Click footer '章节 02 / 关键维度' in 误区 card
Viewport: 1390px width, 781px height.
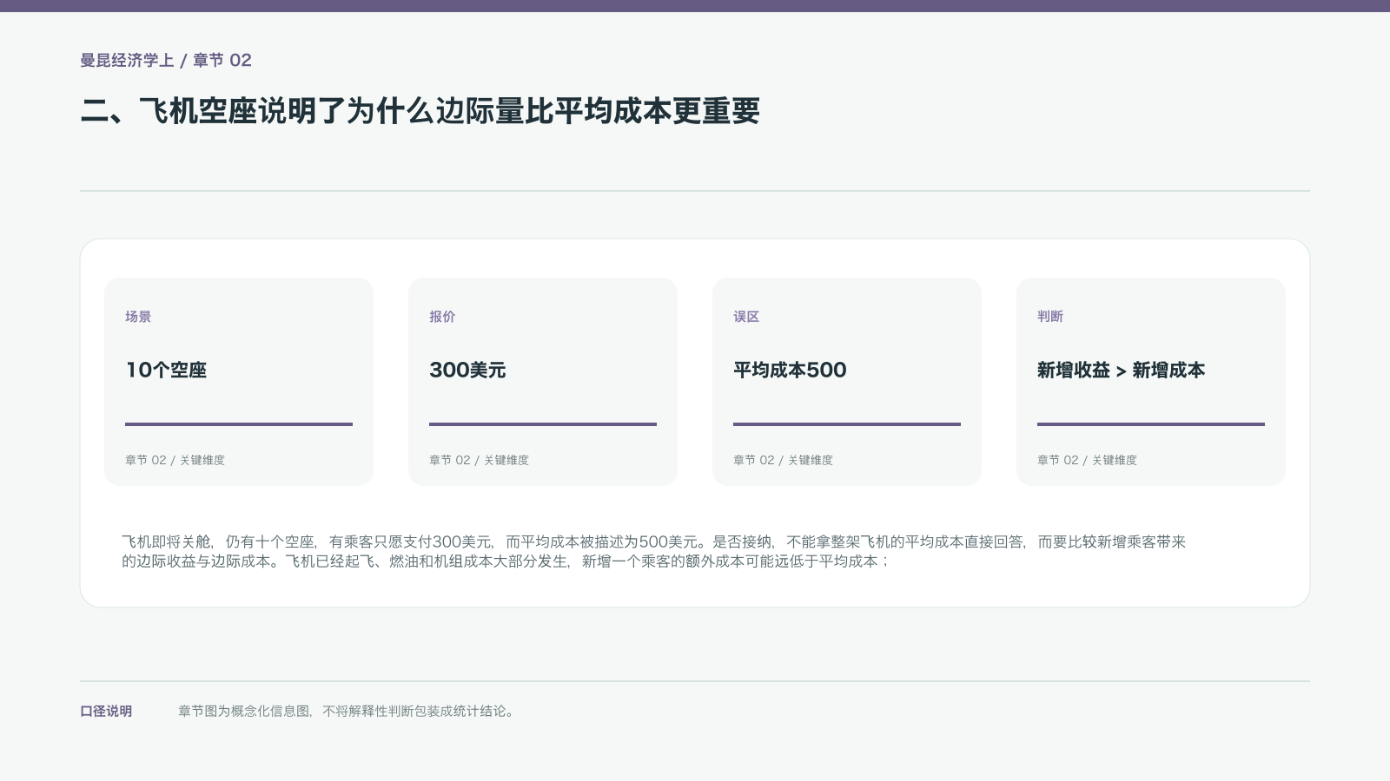coord(783,460)
